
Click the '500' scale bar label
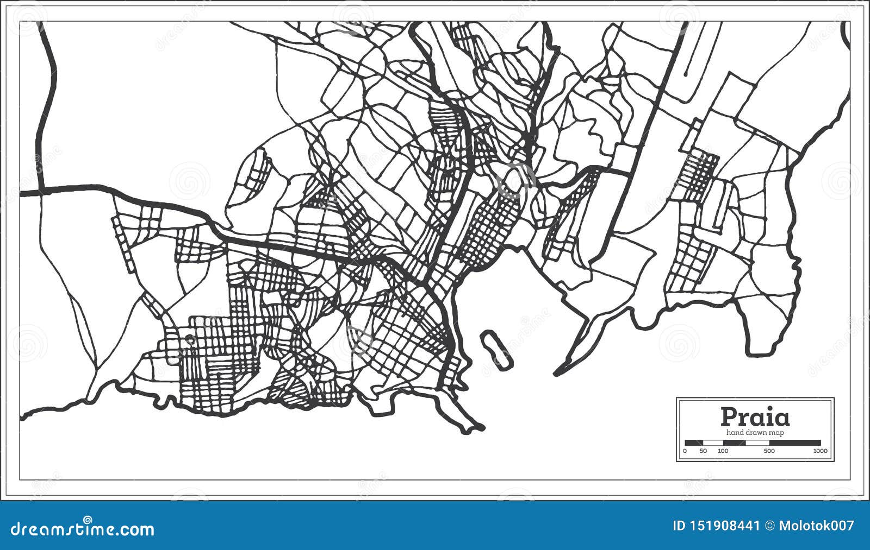point(769,451)
